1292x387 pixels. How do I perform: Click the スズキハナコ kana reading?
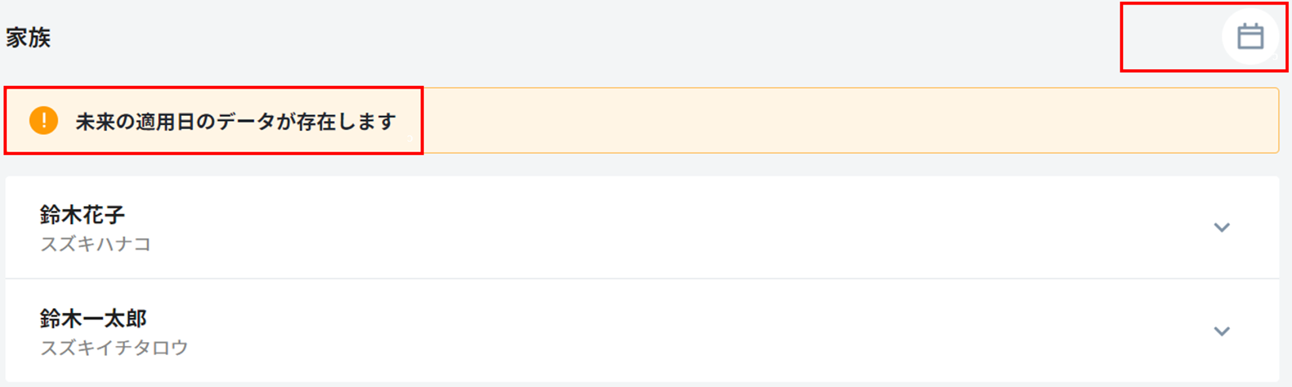(95, 244)
